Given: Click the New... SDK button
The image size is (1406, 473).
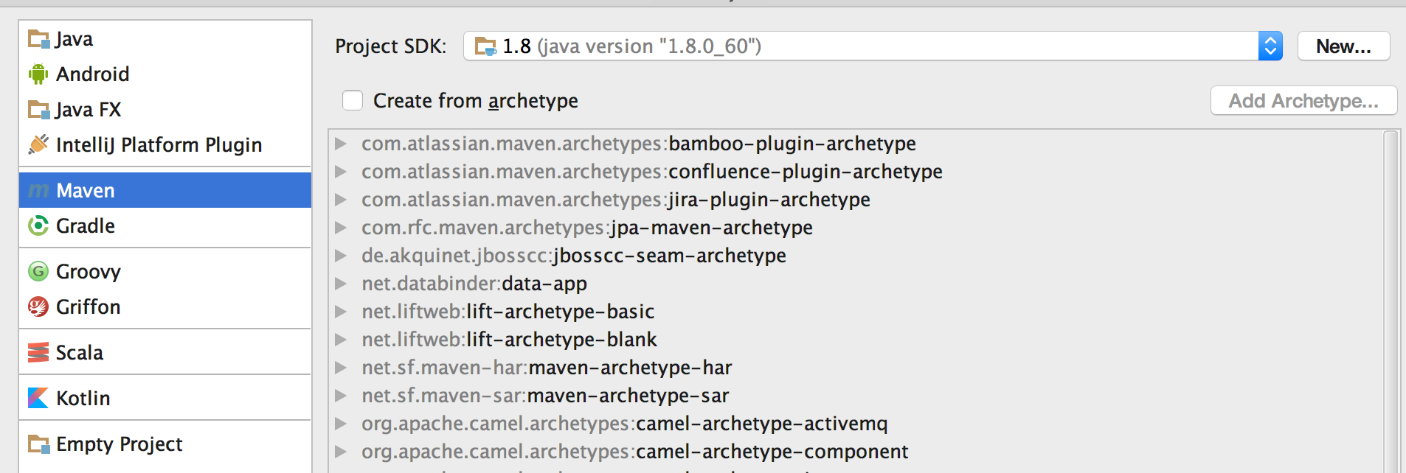Looking at the screenshot, I should tap(1343, 46).
